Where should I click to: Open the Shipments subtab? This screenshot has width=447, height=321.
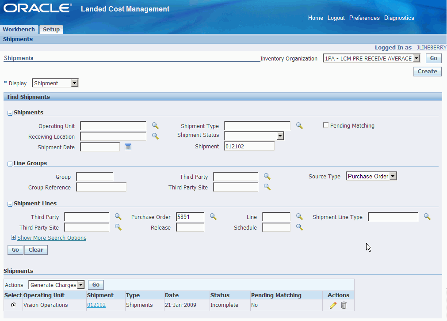(x=18, y=39)
